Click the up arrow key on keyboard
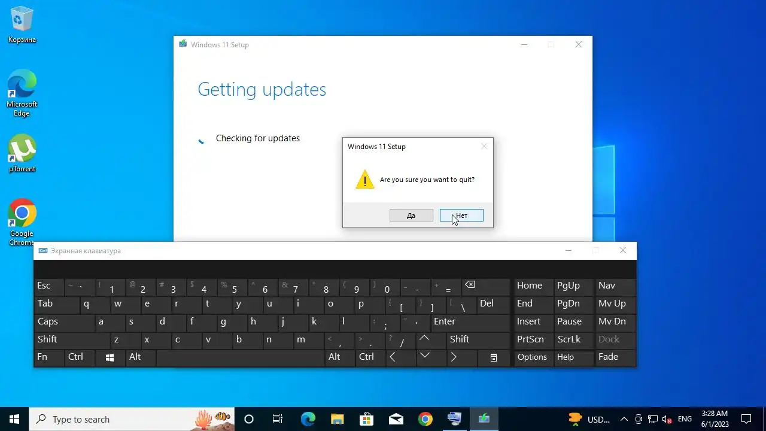 click(x=431, y=341)
